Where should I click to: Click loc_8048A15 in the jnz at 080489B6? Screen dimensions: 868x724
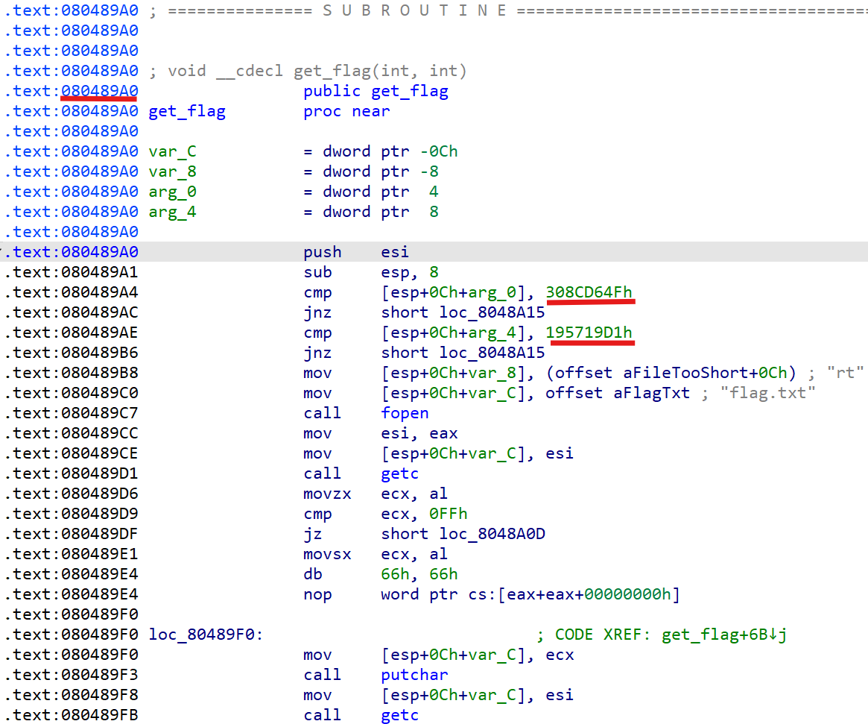click(492, 353)
